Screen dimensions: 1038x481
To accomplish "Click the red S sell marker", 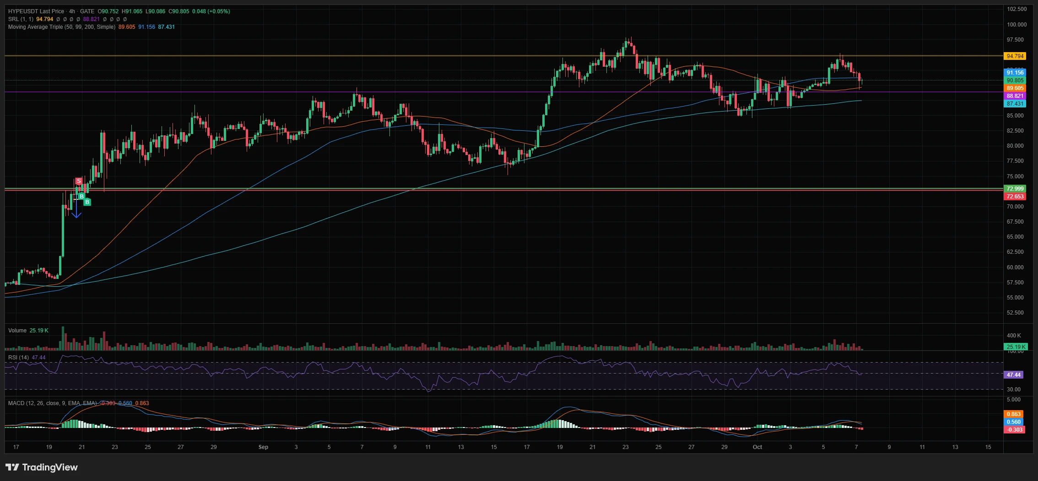I will (x=79, y=181).
